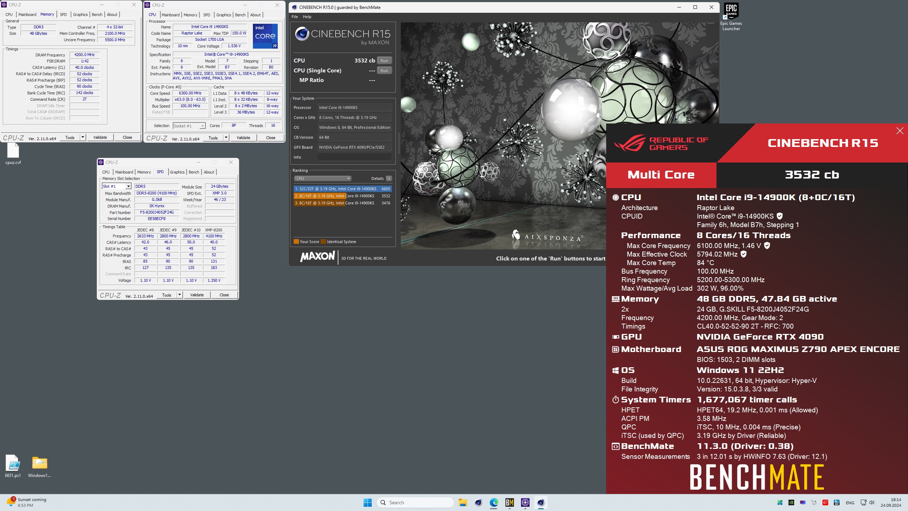
Task: Click Validate in the SPD window
Action: click(x=197, y=295)
